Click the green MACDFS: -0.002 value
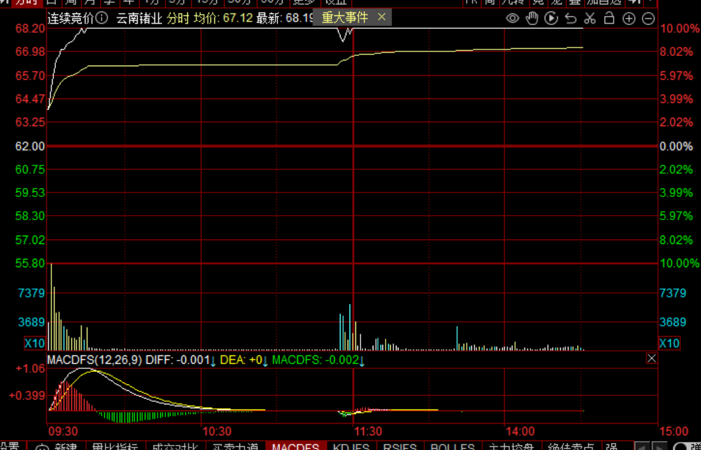The height and width of the screenshot is (450, 701). coord(315,360)
